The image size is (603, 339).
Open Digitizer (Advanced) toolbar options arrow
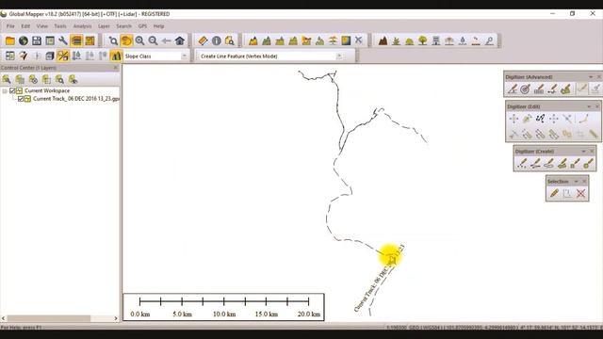pos(591,77)
